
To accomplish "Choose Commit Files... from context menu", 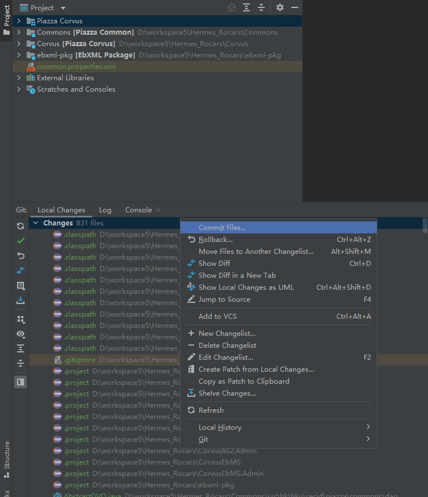I will pos(278,228).
